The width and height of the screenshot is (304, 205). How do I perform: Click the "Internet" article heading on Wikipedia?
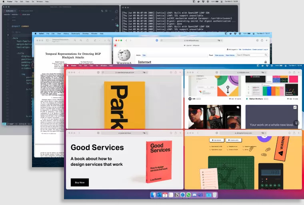(x=145, y=62)
